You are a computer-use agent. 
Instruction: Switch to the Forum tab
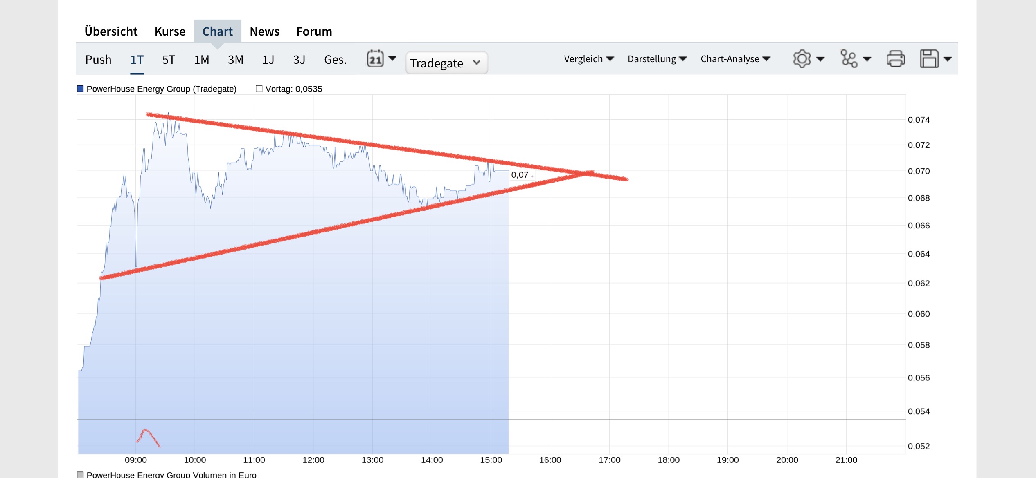pyautogui.click(x=314, y=31)
